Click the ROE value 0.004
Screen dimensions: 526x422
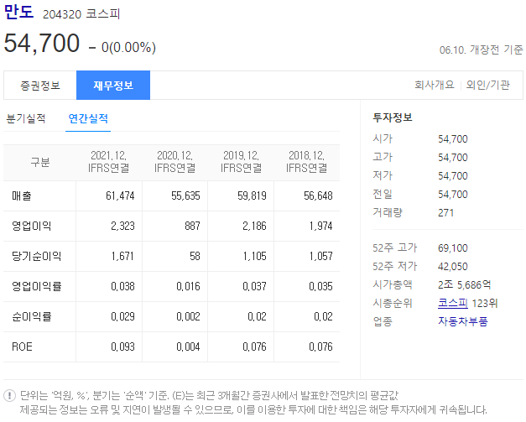click(188, 346)
